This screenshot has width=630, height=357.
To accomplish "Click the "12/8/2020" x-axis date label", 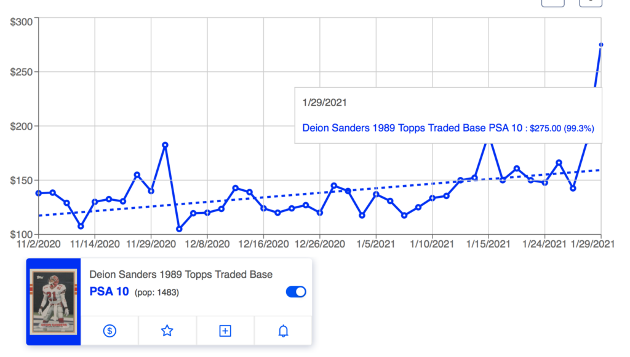I will click(x=207, y=244).
